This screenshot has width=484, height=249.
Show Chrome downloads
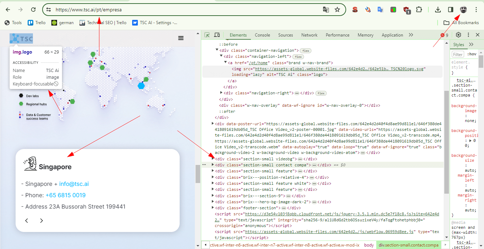[438, 10]
